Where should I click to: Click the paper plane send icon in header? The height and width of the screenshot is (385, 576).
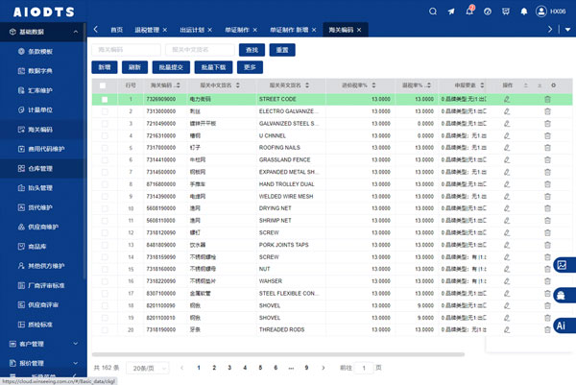tap(450, 12)
